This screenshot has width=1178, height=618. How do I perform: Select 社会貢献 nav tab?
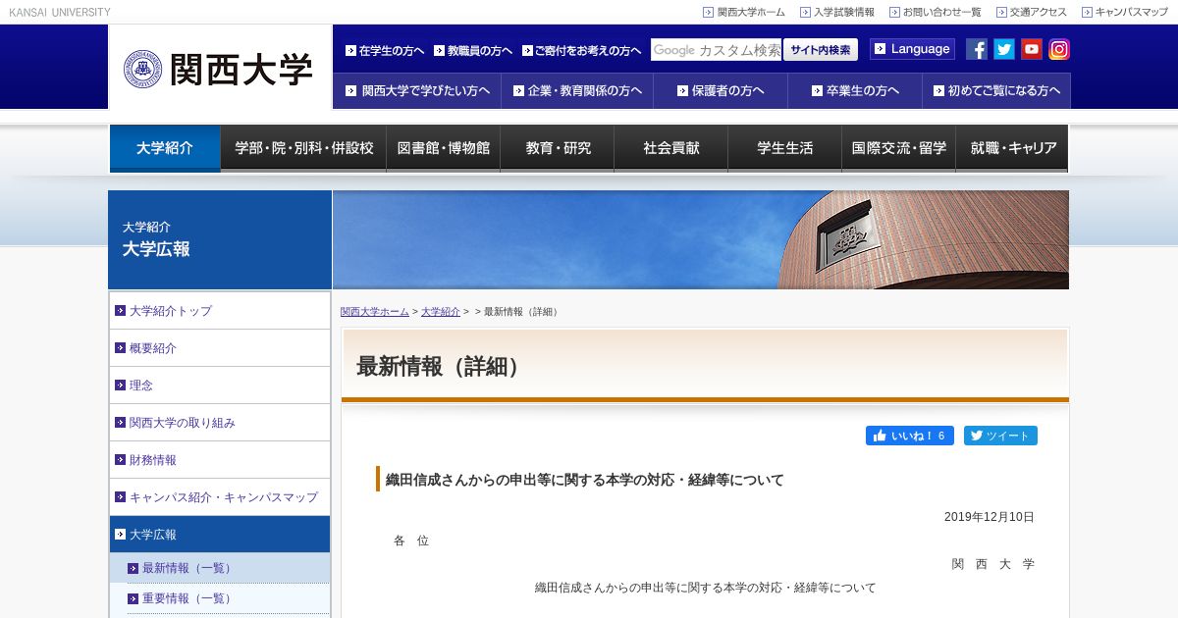pos(671,148)
